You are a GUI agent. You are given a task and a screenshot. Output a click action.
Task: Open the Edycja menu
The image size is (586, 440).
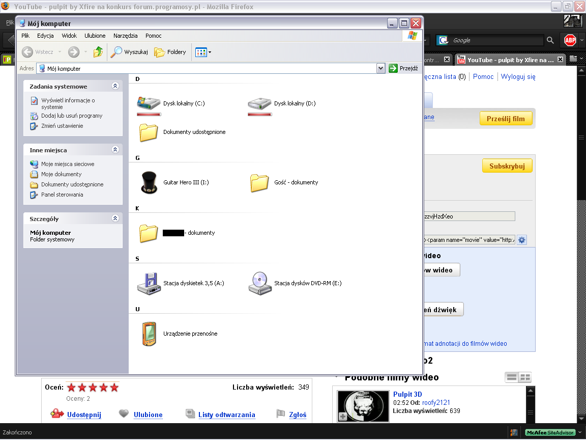(45, 36)
